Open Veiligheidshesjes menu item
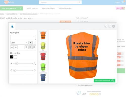The height and width of the screenshot is (97, 126). (65, 8)
